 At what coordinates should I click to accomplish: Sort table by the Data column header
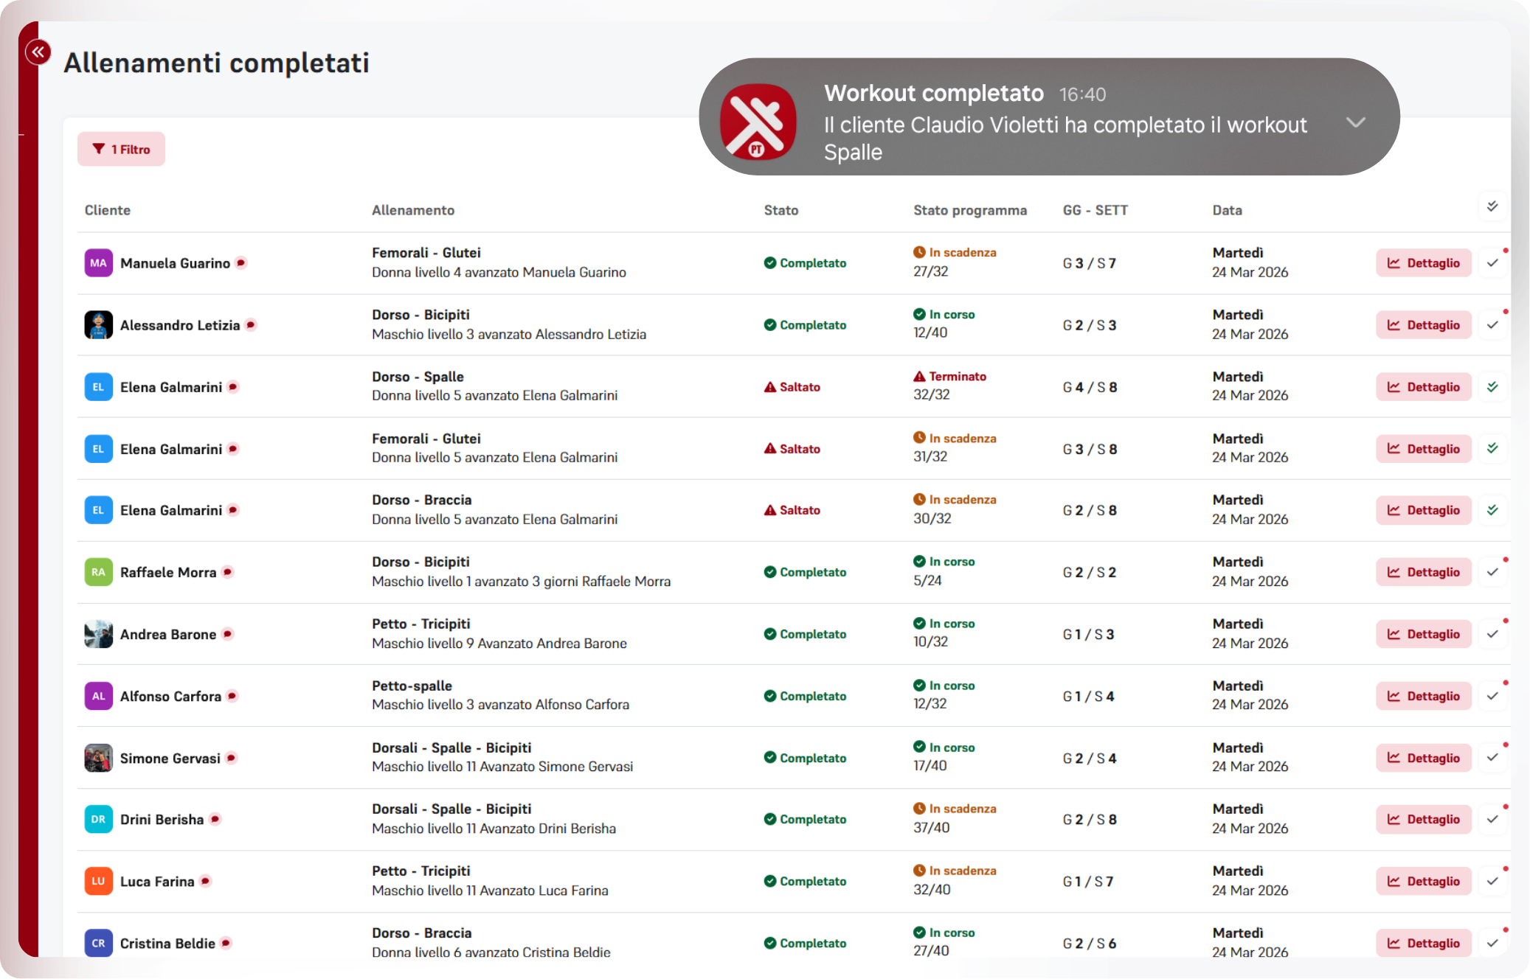(x=1227, y=210)
